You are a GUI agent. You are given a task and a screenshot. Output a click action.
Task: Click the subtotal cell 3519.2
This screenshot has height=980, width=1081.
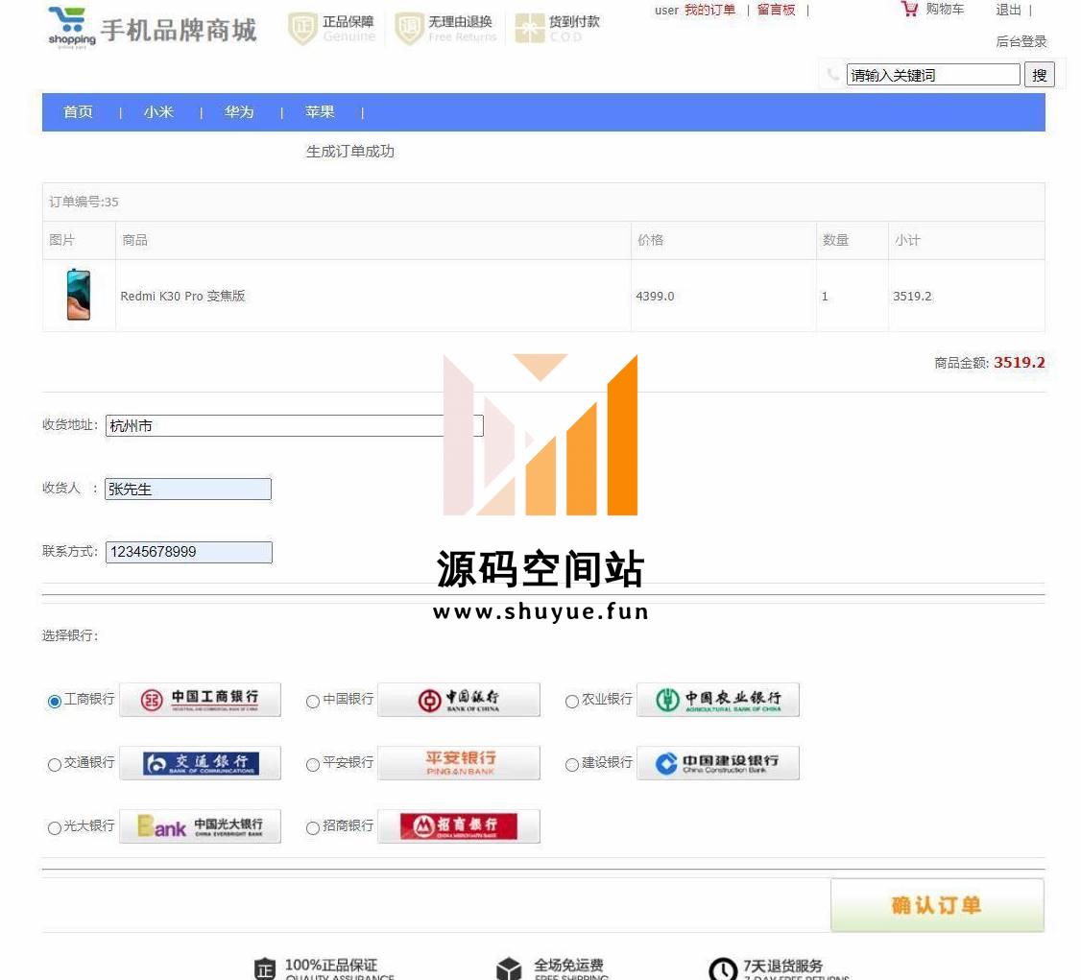[x=912, y=297]
